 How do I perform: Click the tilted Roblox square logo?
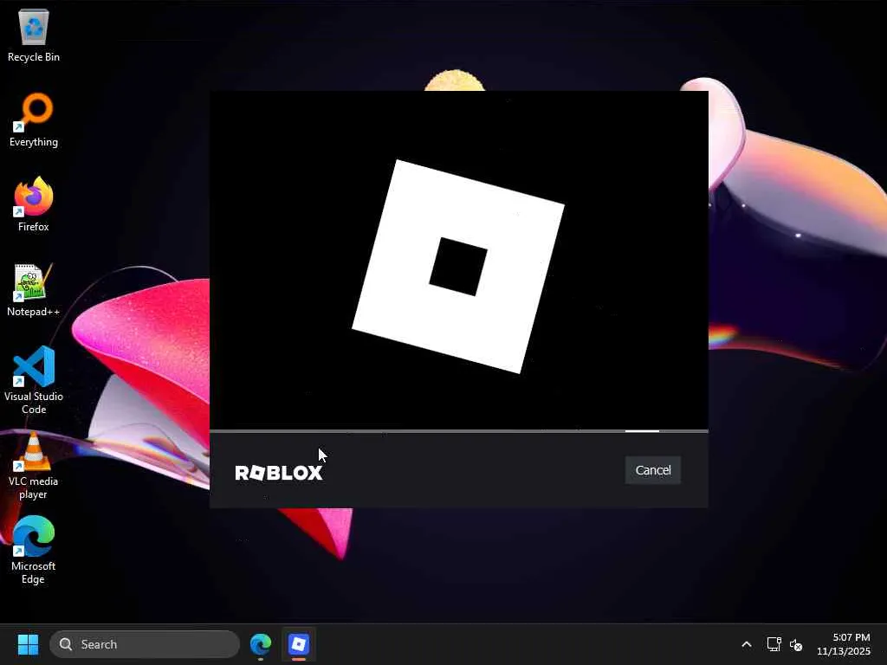458,267
